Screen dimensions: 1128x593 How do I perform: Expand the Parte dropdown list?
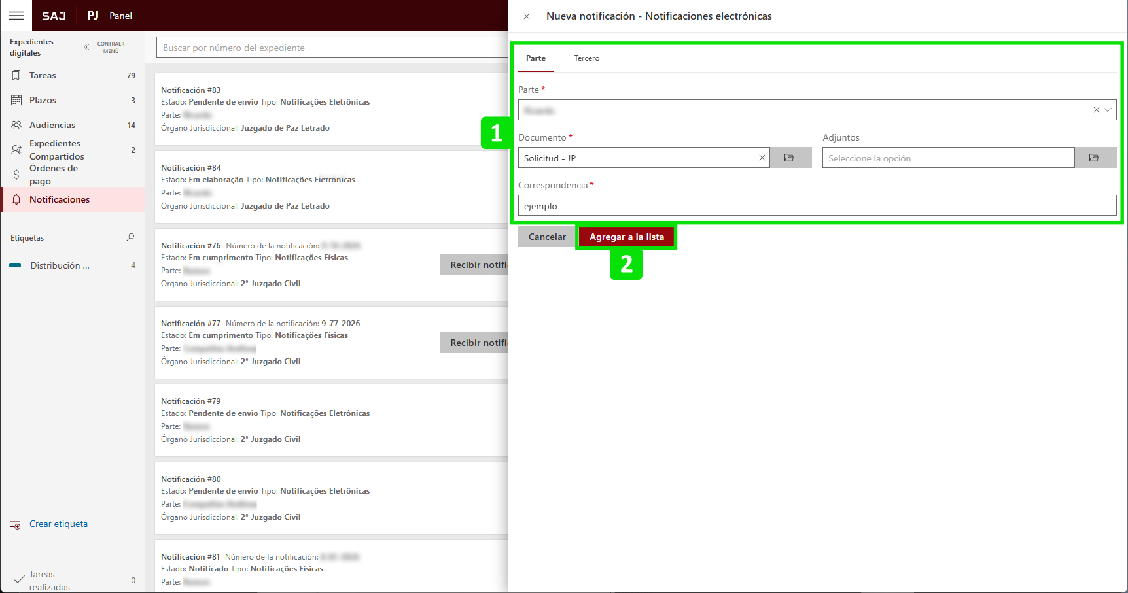[1108, 110]
